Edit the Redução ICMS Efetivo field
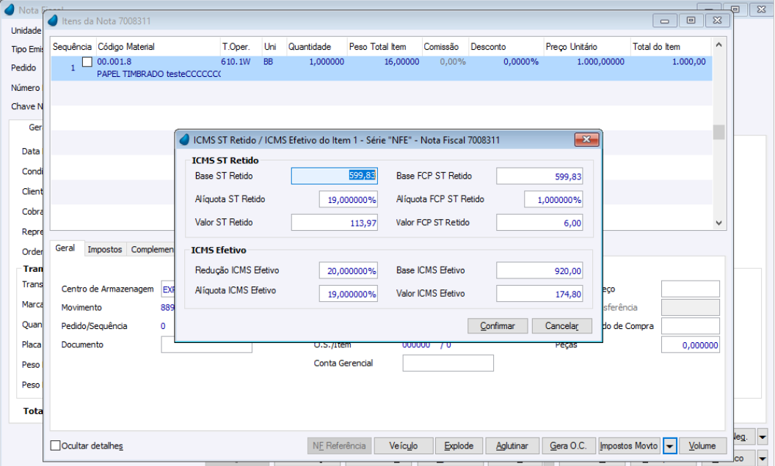The height and width of the screenshot is (466, 775). (349, 270)
